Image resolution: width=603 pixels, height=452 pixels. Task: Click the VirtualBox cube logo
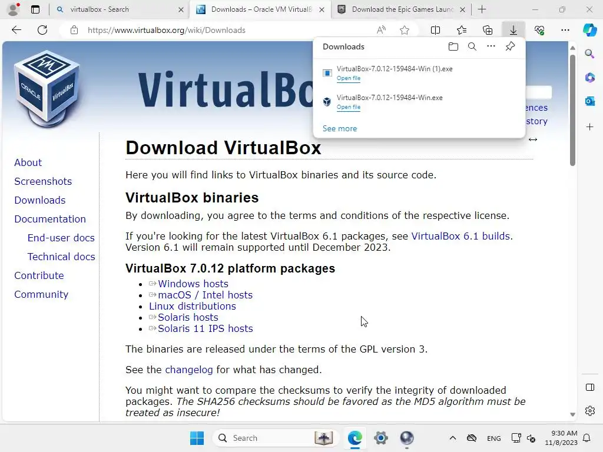[x=47, y=89]
